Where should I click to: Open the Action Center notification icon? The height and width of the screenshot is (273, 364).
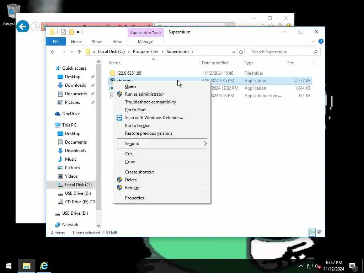coord(353,266)
